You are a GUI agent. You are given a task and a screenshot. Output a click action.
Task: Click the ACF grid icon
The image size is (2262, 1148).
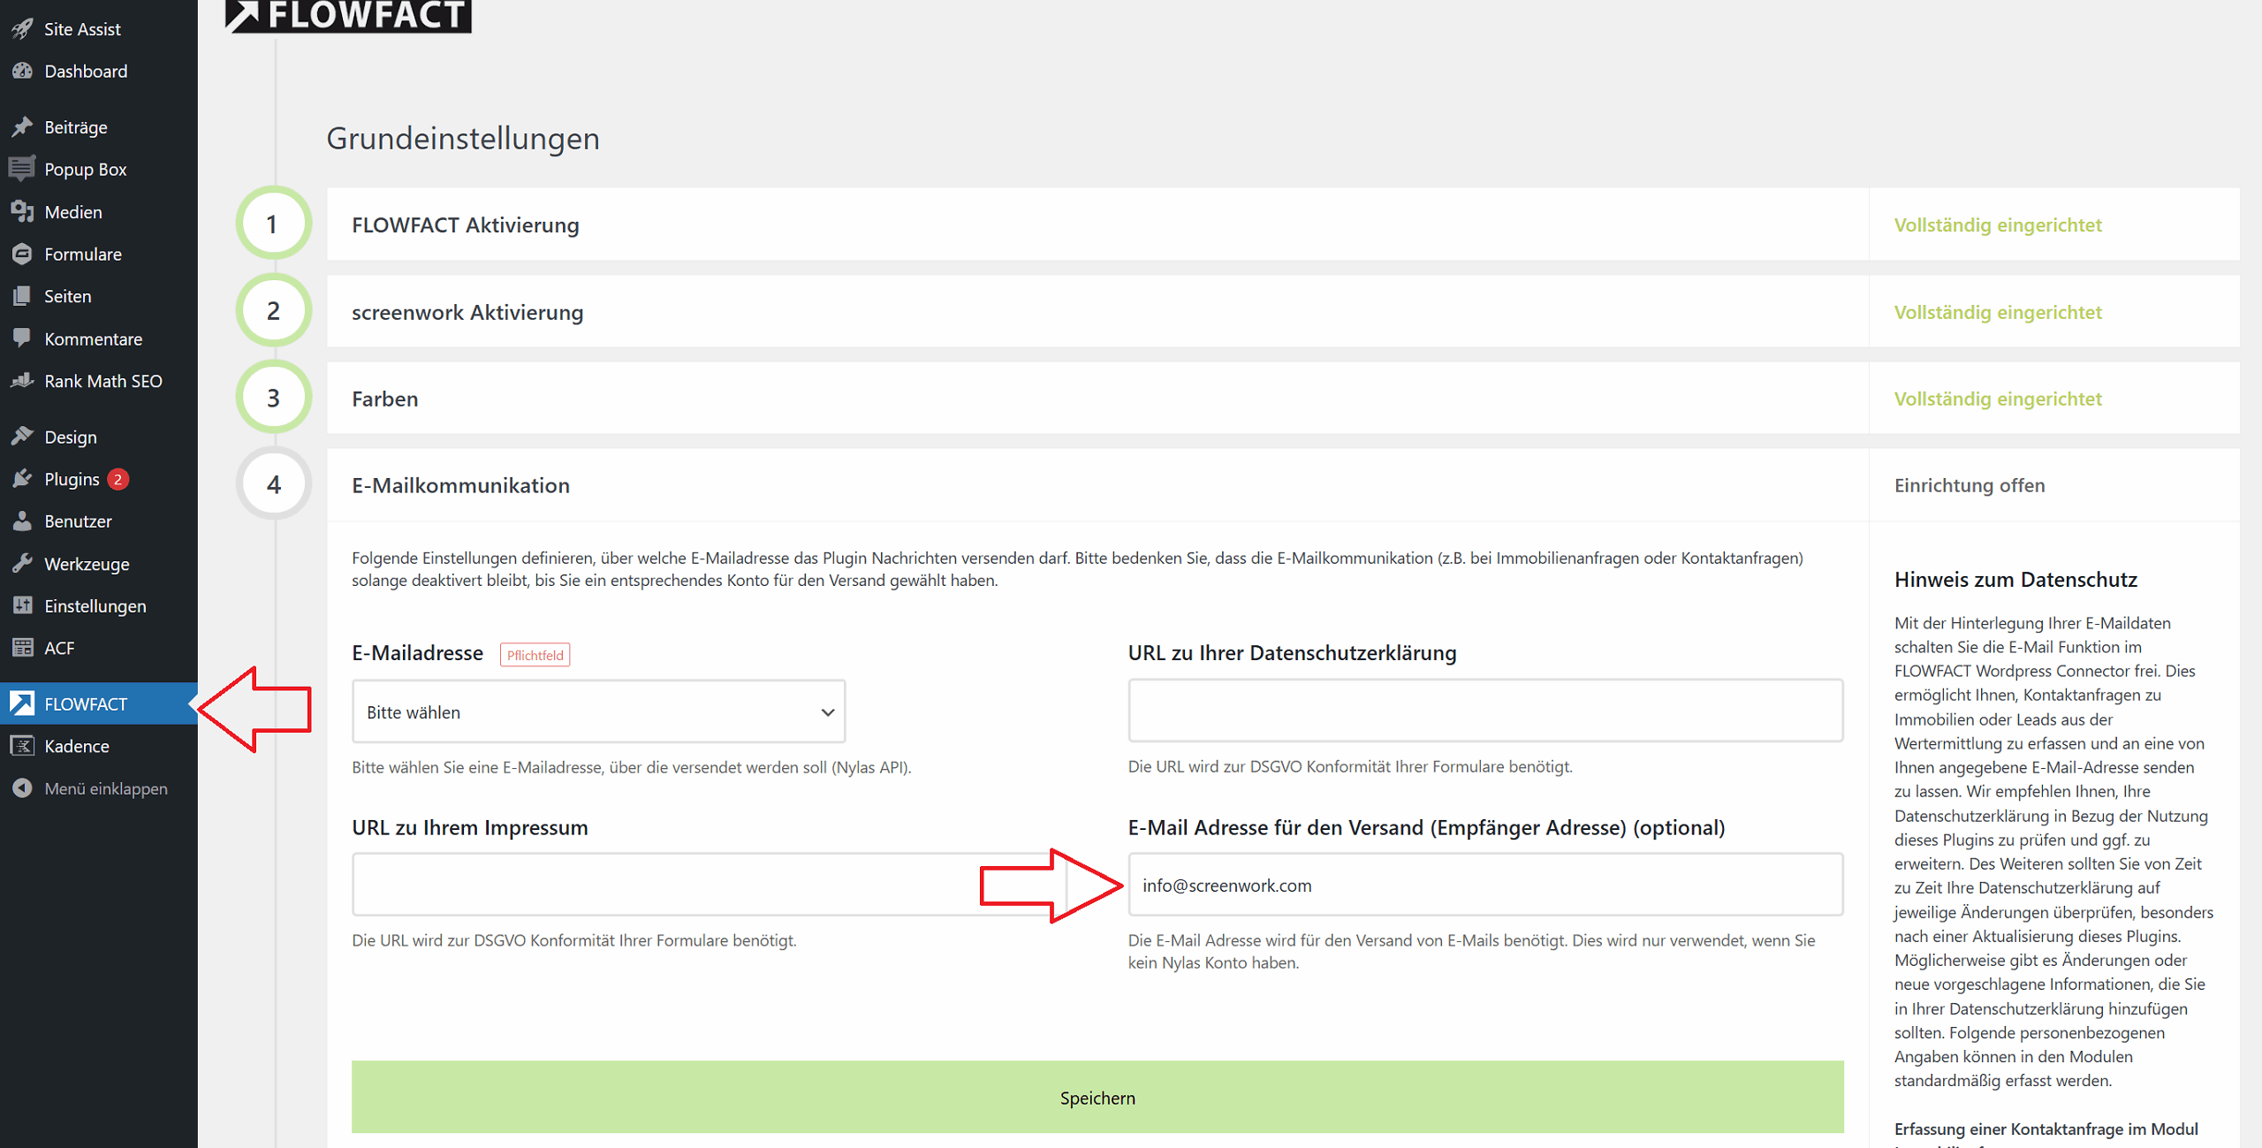(22, 648)
